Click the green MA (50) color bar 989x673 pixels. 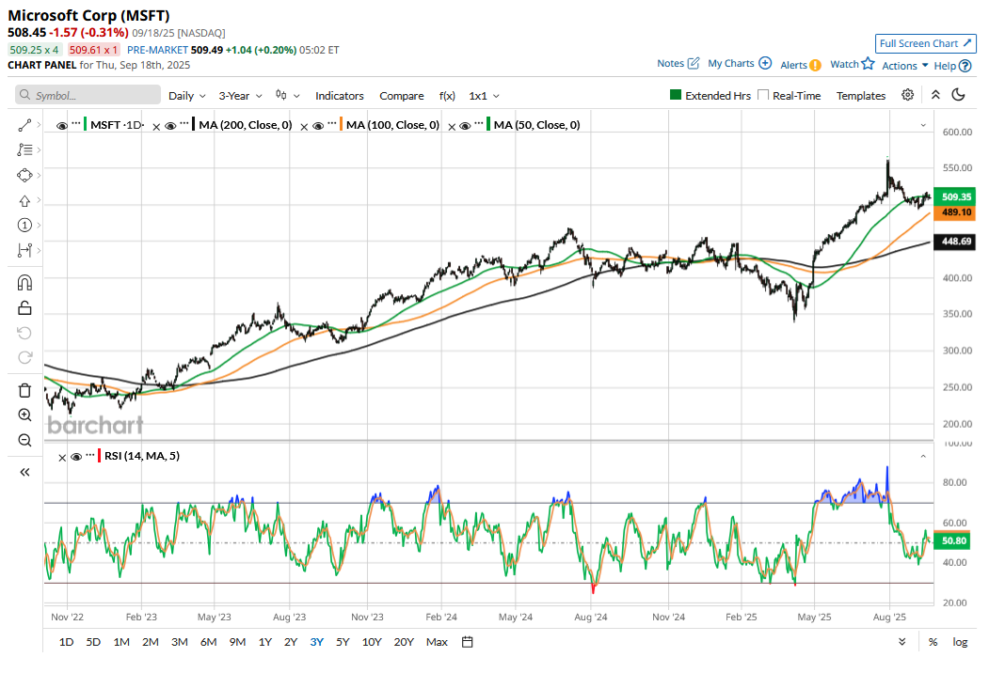click(x=488, y=124)
